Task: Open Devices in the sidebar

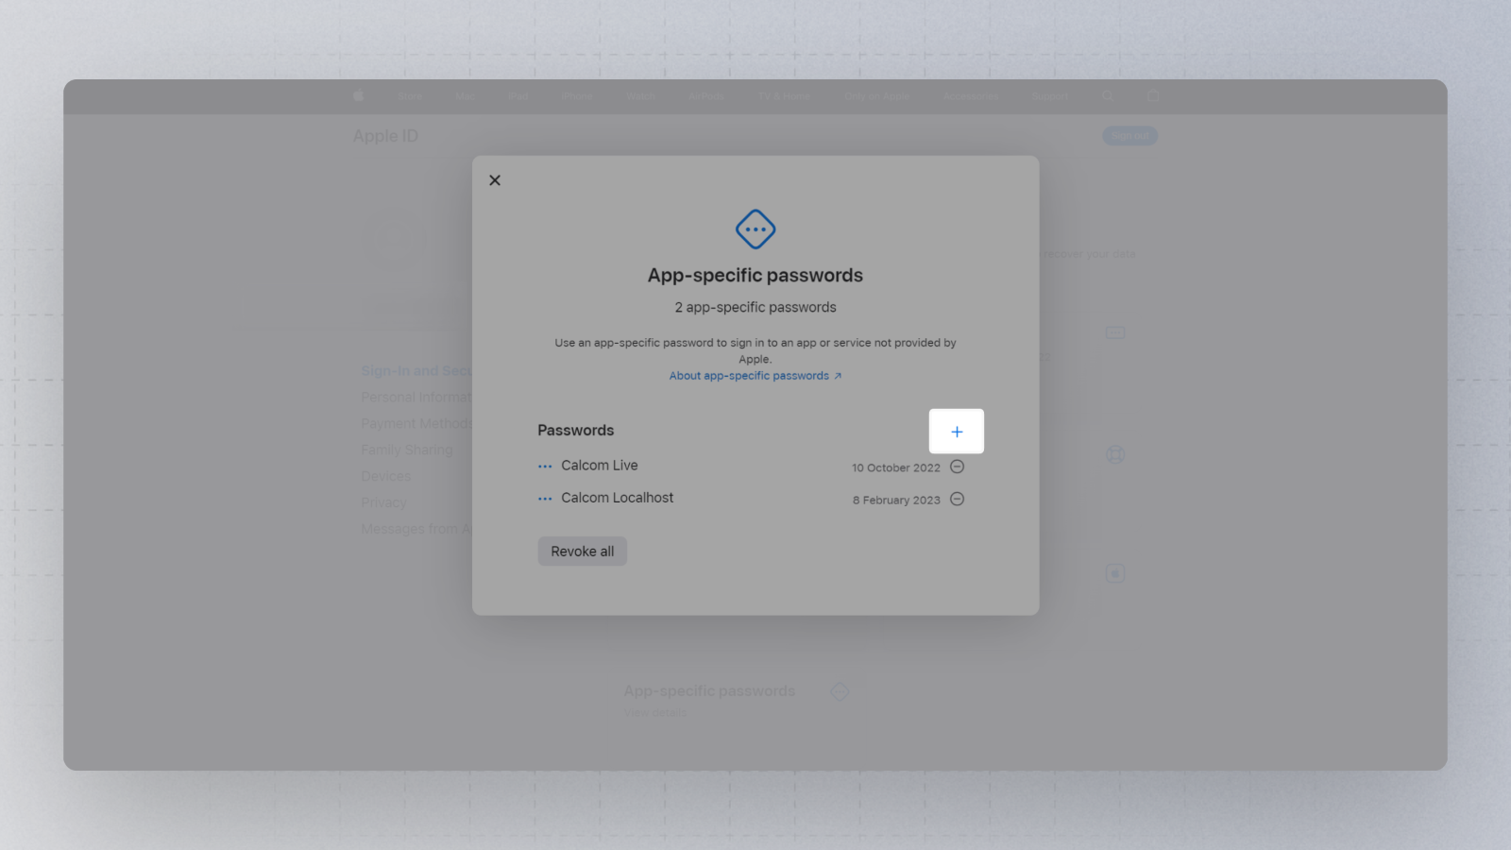Action: [x=385, y=476]
